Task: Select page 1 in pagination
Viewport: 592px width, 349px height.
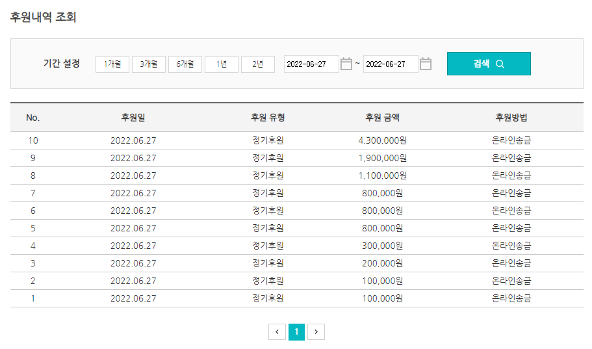Action: click(x=296, y=332)
